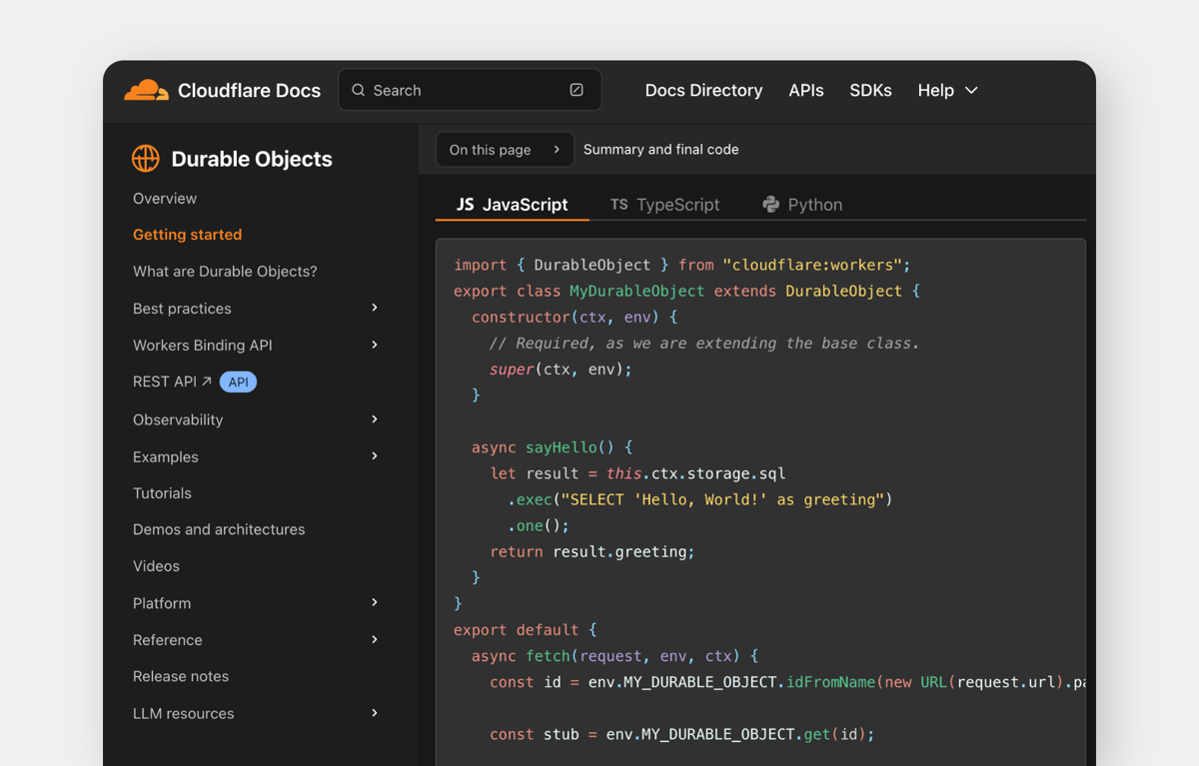
Task: Focus the Search input field
Action: pos(470,90)
